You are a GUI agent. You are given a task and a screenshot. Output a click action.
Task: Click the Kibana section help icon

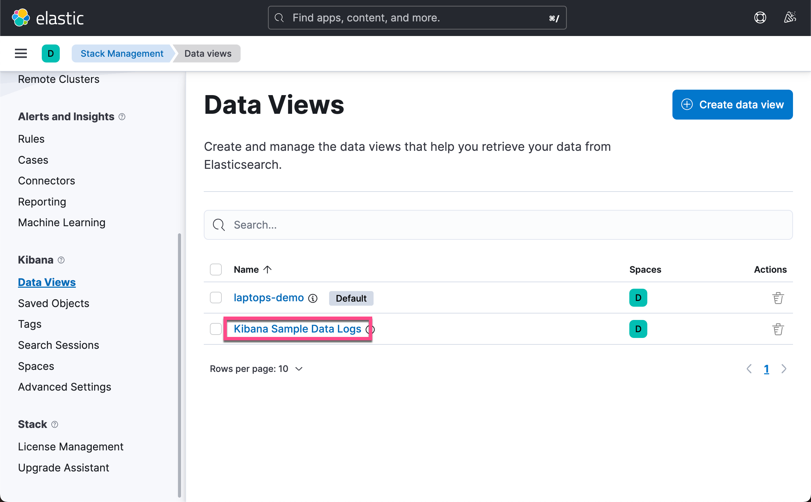(61, 260)
